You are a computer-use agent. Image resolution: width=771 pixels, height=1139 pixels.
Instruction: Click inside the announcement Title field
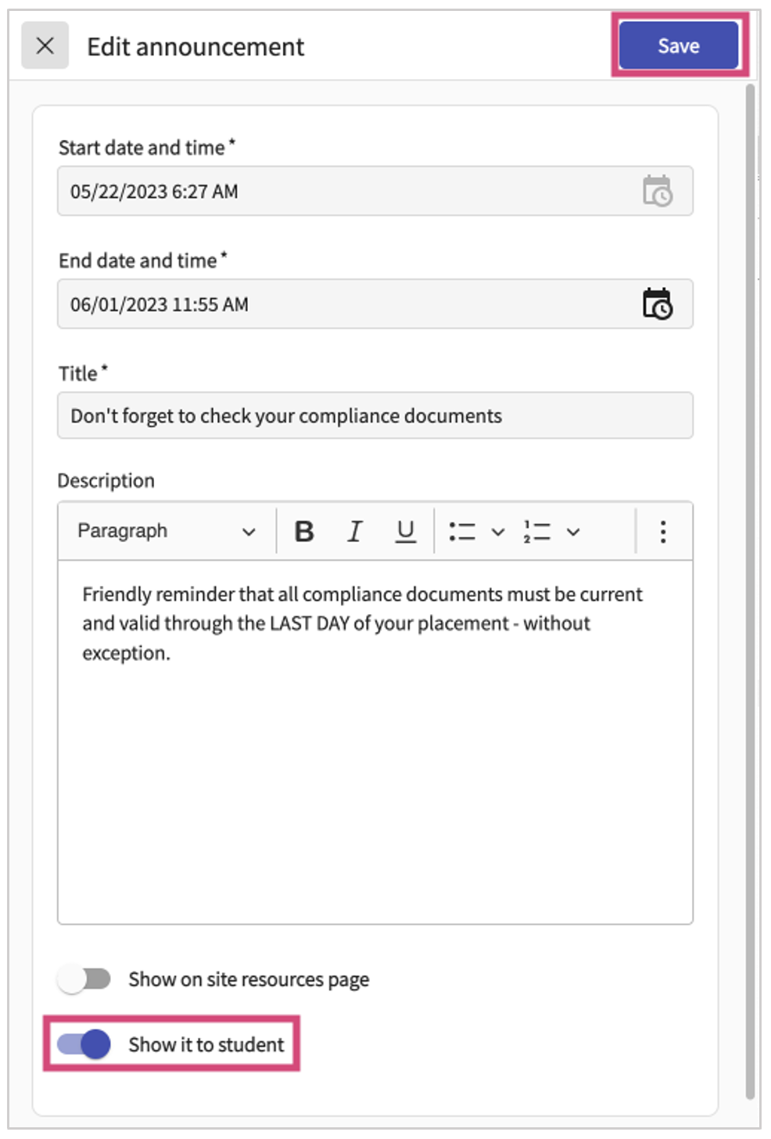(x=375, y=415)
